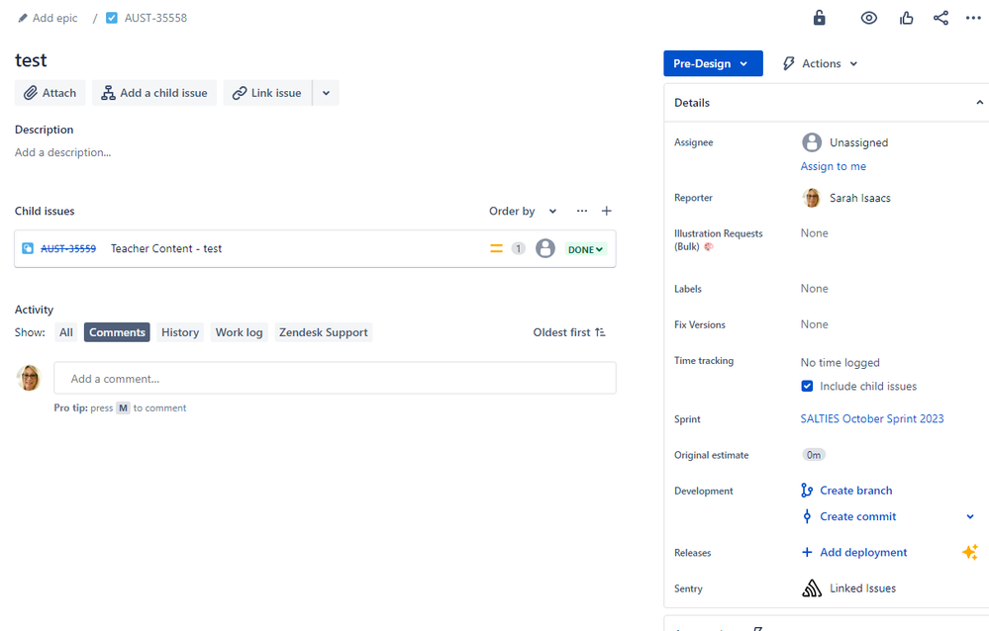Uncheck Include child issues checkbox

(807, 386)
